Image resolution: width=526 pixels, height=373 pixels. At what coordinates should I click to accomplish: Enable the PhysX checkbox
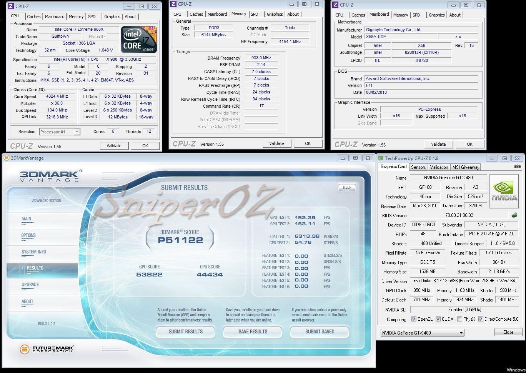(x=459, y=319)
